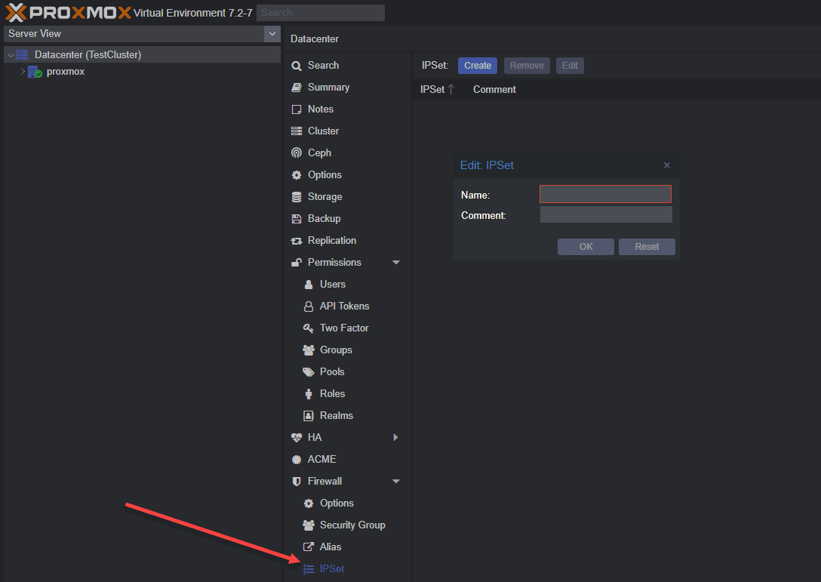Screen dimensions: 821x582
Task: Click the Edit button in IPSet toolbar
Action: click(x=570, y=66)
